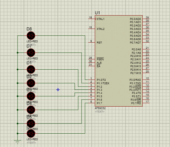Viewport: 170px width, 147px height.
Task: Click the D3 red LED symbol
Action: click(31, 96)
